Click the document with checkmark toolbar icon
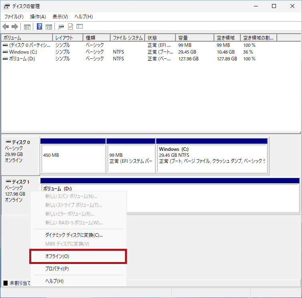Viewport: 302px width, 298px height. [x=70, y=27]
